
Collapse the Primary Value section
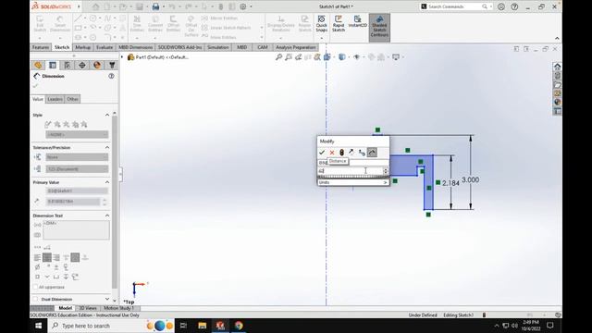click(107, 182)
